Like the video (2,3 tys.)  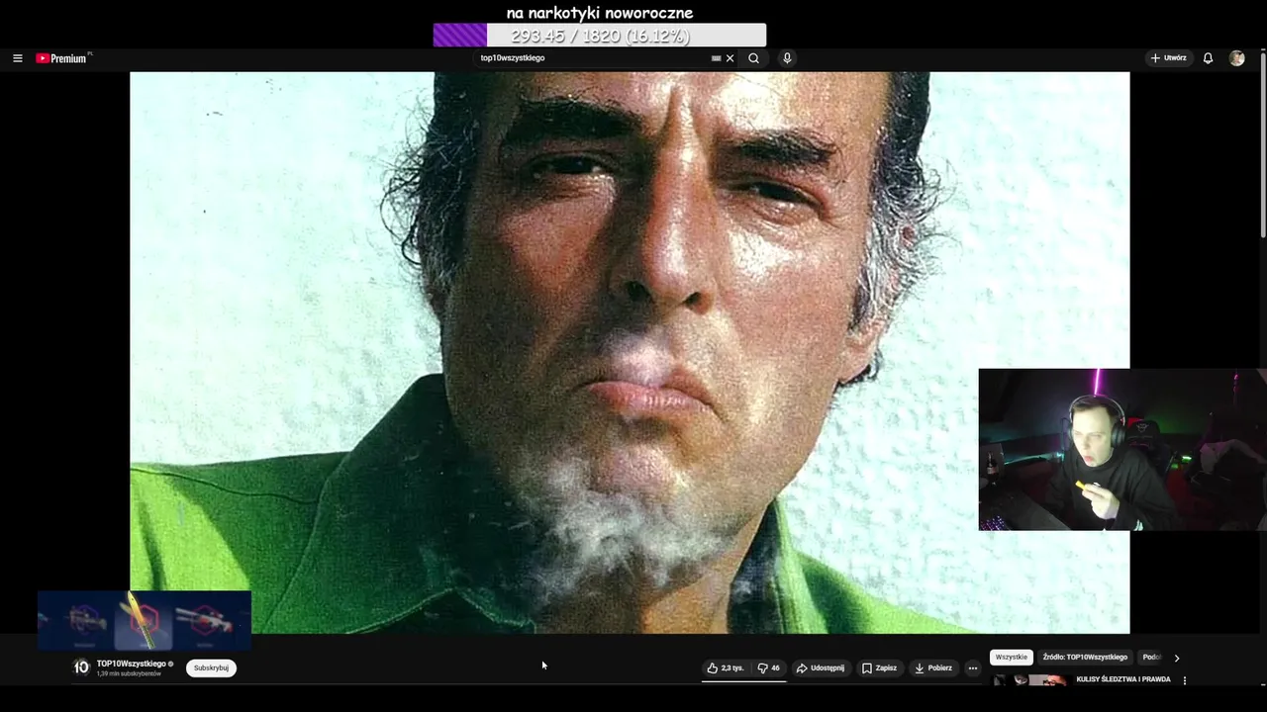725,667
